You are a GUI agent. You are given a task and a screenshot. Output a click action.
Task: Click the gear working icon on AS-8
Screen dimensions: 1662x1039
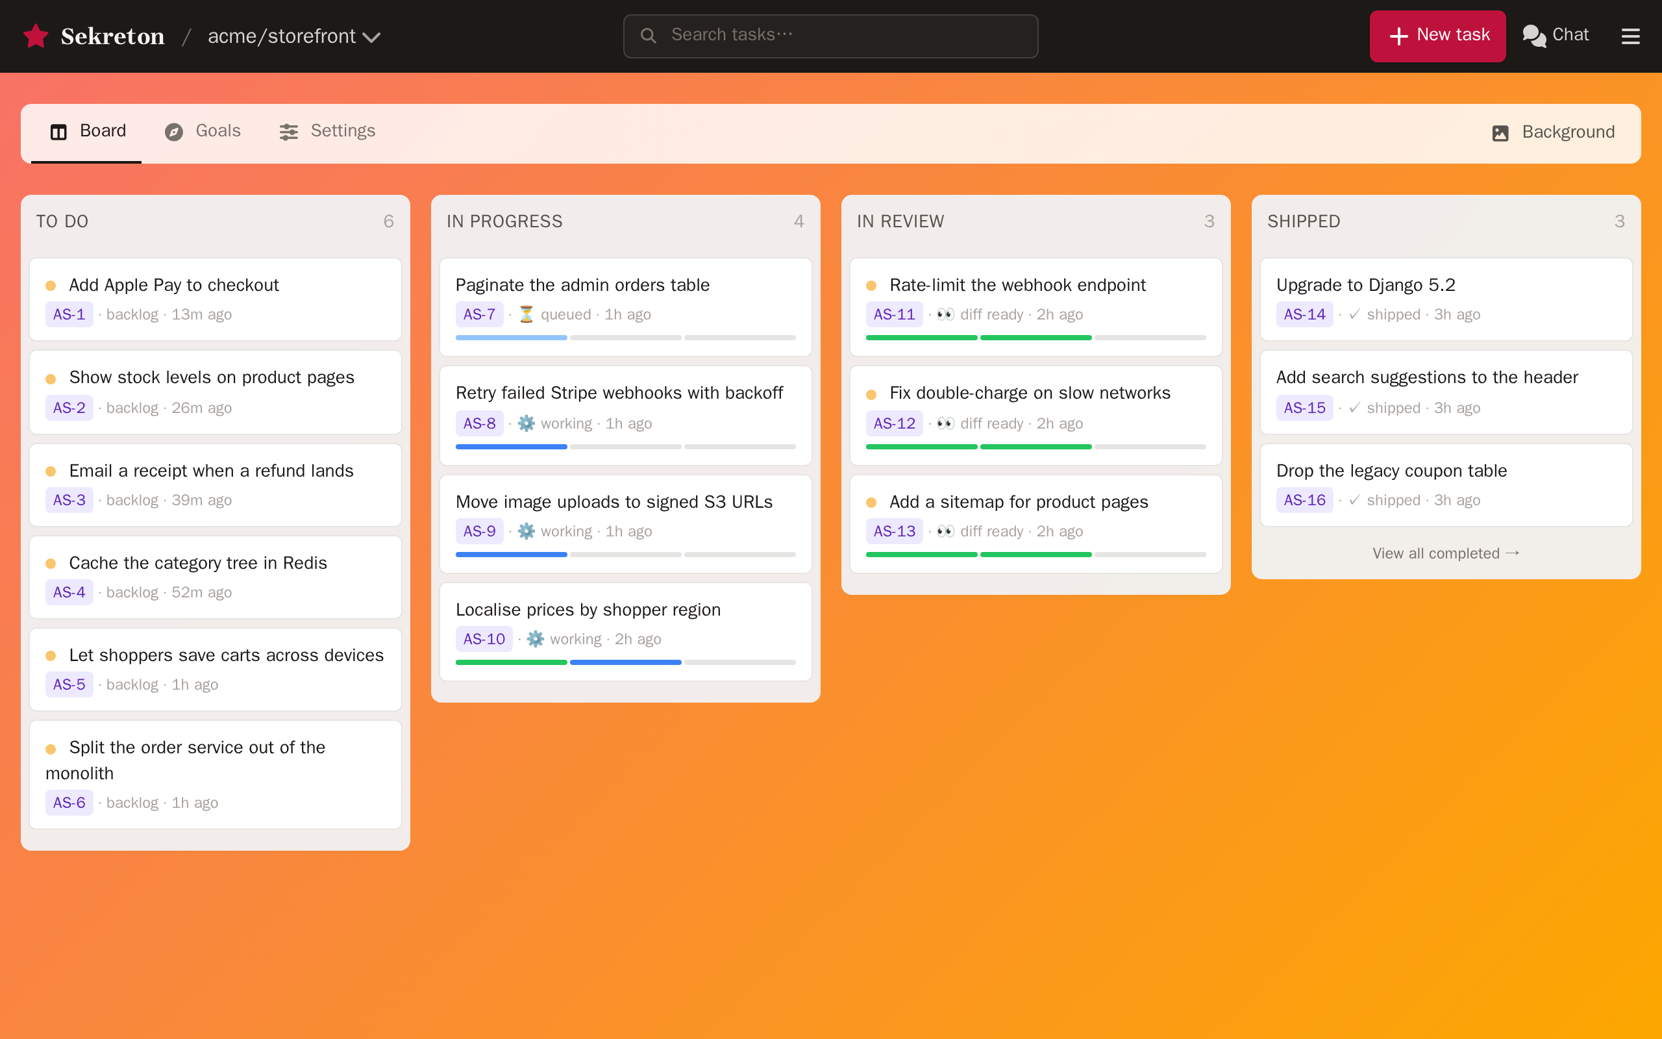526,423
